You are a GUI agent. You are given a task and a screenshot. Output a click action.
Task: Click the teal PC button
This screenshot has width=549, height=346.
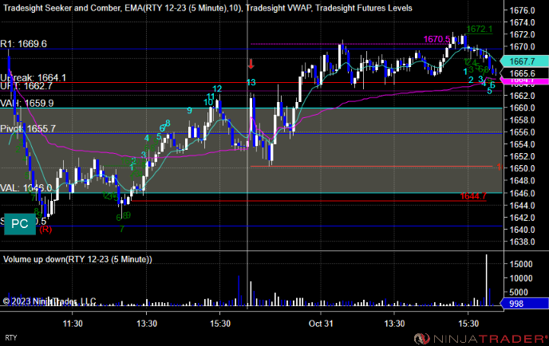(x=20, y=223)
